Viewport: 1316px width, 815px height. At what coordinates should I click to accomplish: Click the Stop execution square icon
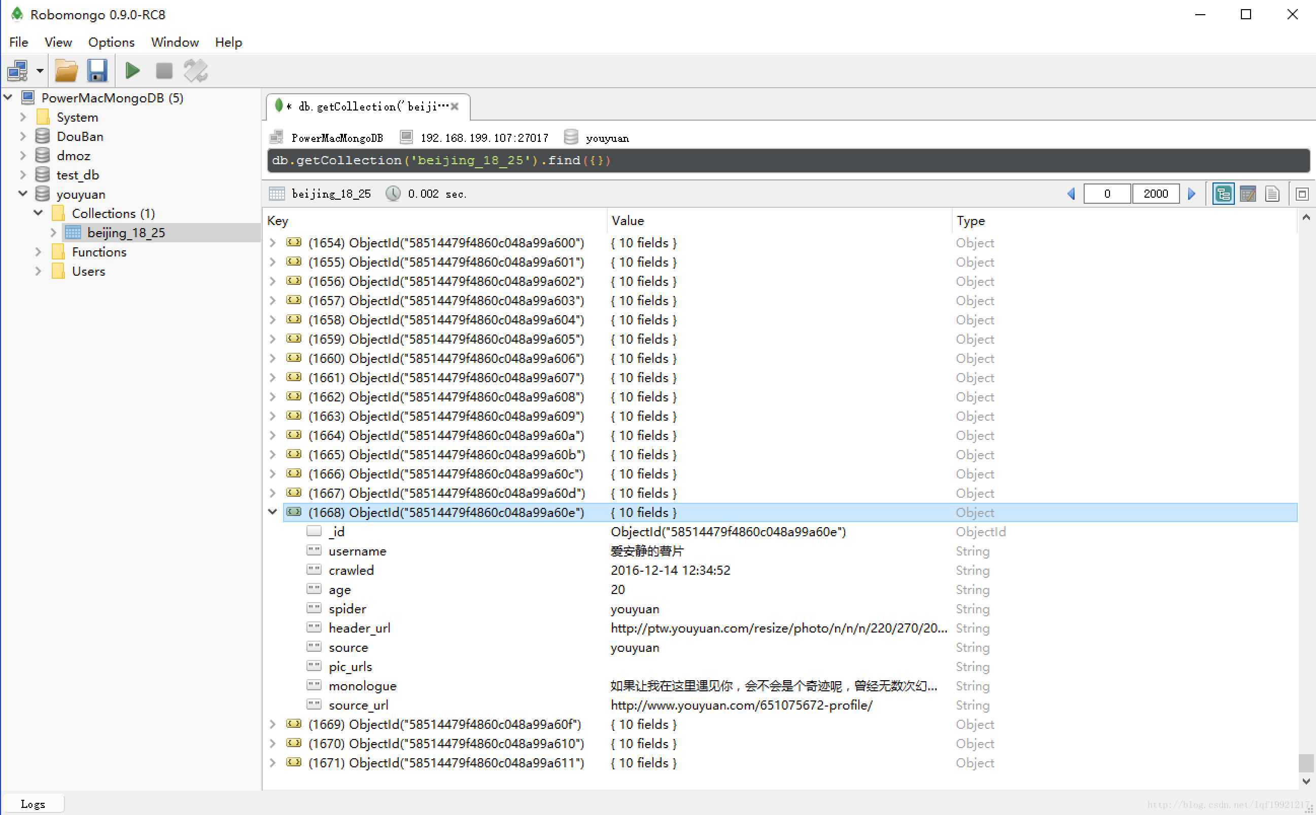point(164,70)
